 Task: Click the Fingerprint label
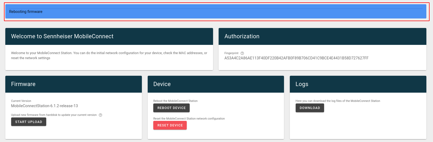pos(231,53)
